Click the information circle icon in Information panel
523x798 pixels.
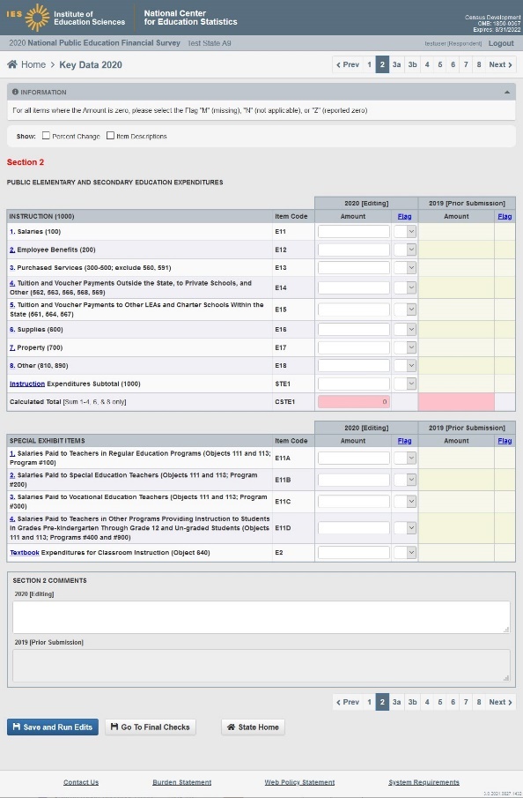15,92
